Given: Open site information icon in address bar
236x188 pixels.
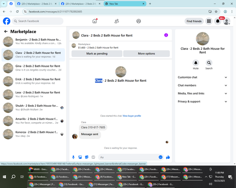Looking at the screenshot, I should coord(25,12).
